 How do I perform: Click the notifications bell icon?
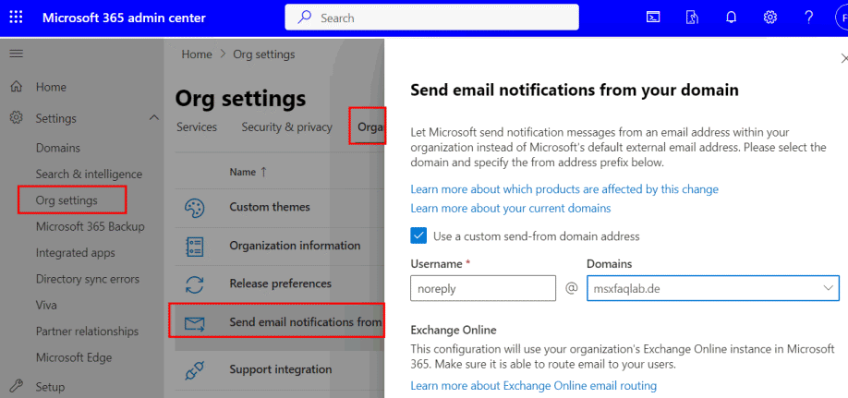(x=731, y=18)
